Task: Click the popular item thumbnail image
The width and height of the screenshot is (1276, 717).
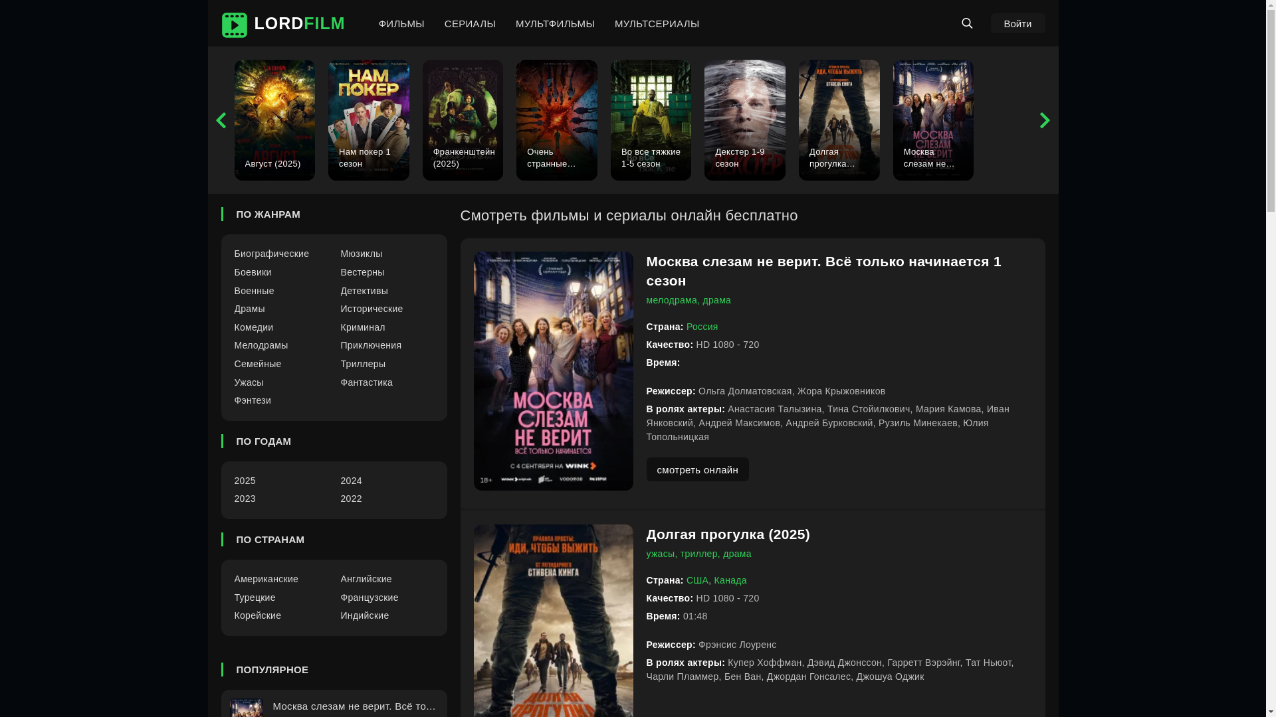Action: pyautogui.click(x=246, y=708)
